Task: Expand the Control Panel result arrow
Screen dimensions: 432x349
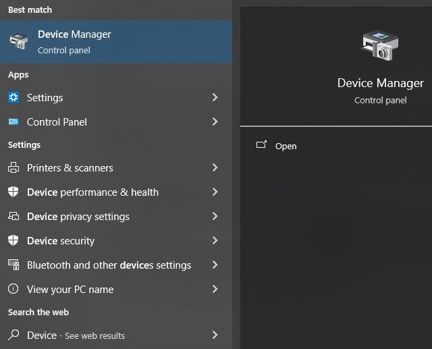Action: click(x=215, y=122)
